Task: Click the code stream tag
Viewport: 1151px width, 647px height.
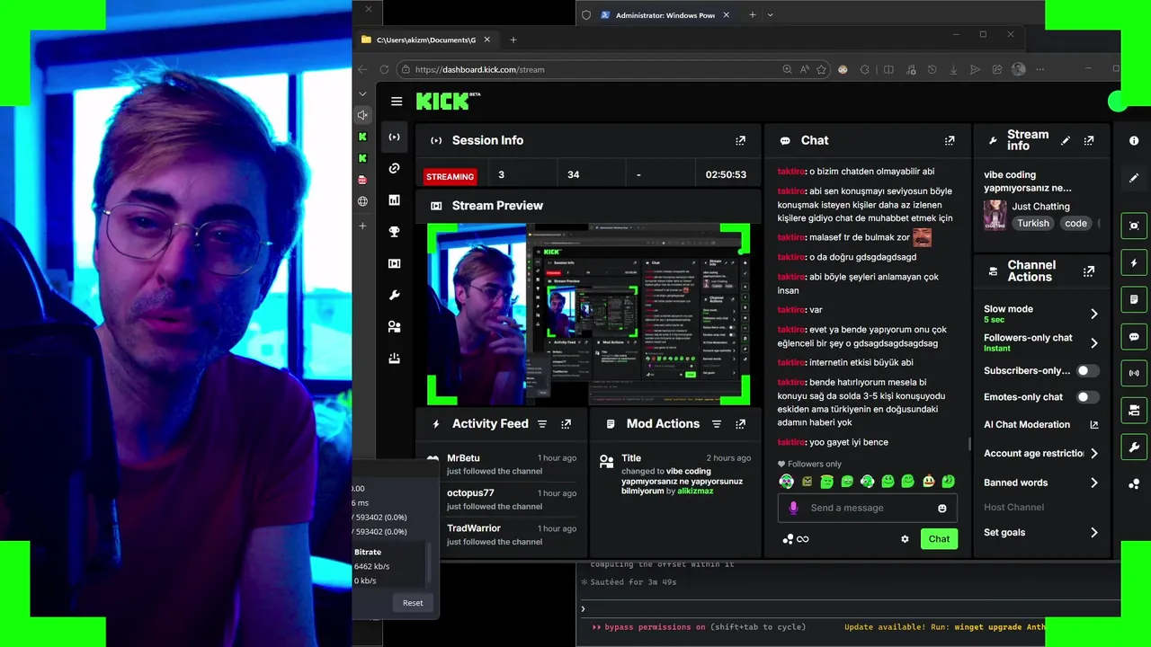Action: (x=1075, y=224)
